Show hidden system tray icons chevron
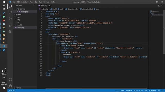165x92 pixels. (5, 68)
